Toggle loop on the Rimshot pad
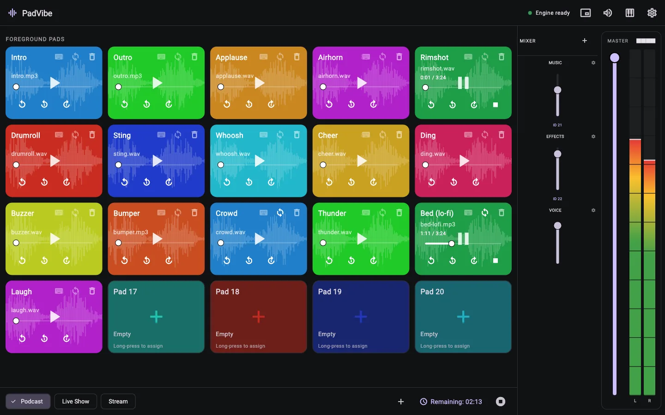This screenshot has height=415, width=665. (484, 57)
